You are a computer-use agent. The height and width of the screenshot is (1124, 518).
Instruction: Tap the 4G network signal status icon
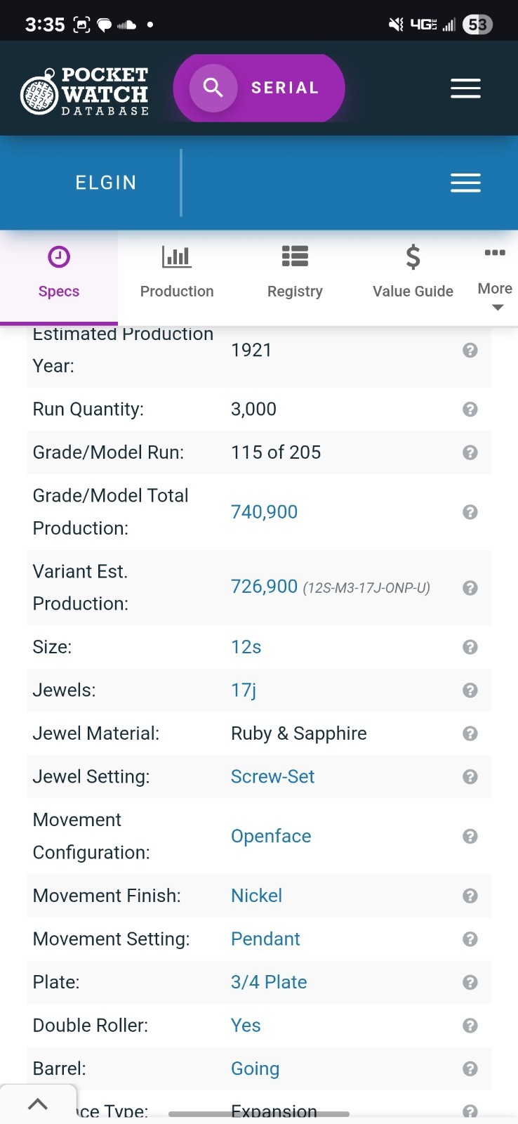(424, 25)
